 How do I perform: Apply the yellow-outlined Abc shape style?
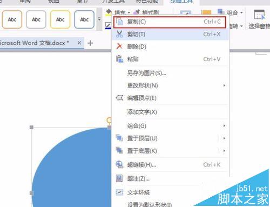point(60,19)
